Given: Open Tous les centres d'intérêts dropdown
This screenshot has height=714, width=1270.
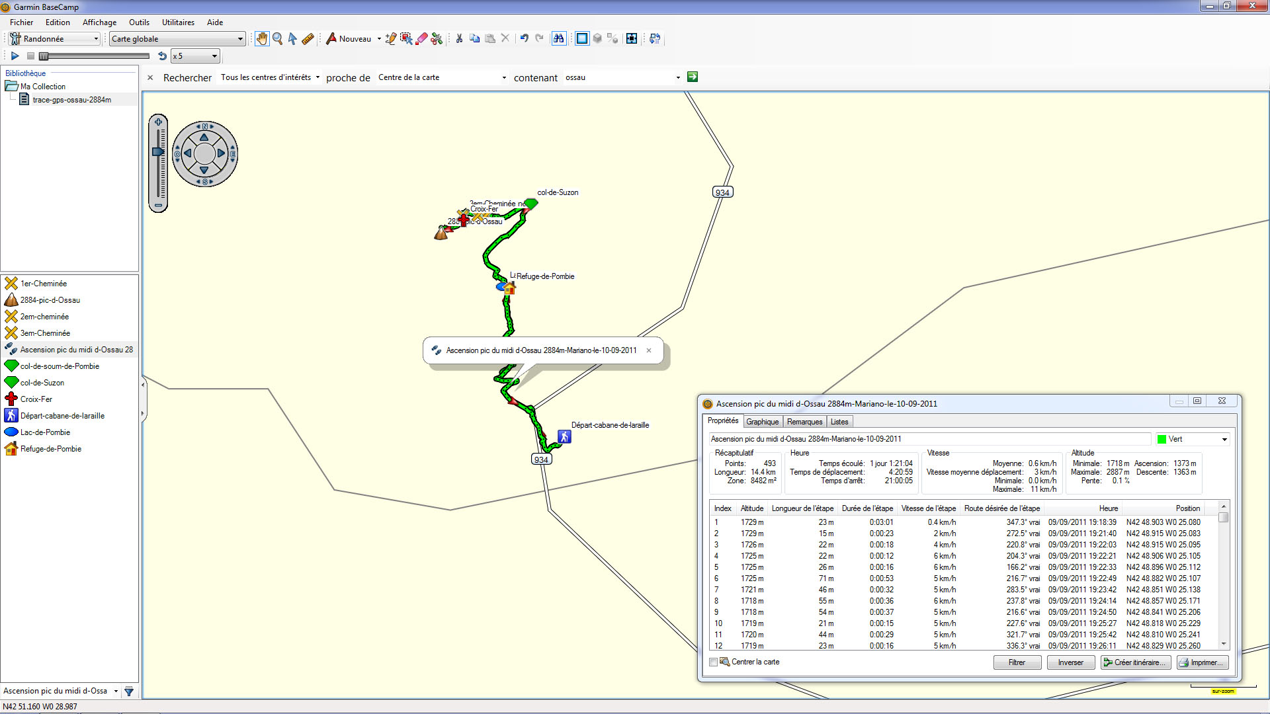Looking at the screenshot, I should [x=271, y=77].
